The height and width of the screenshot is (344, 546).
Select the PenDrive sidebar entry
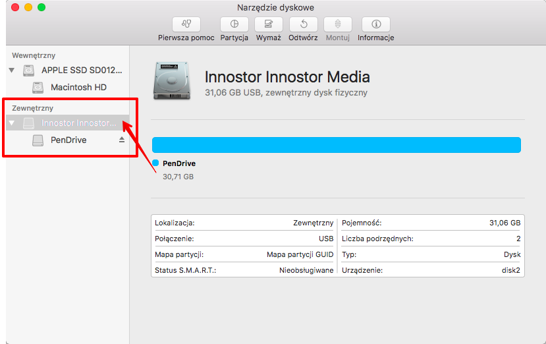point(68,140)
